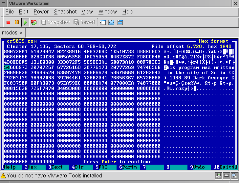The height and width of the screenshot is (183, 239).
Task: Click the hard disk status icon
Action: click(227, 176)
